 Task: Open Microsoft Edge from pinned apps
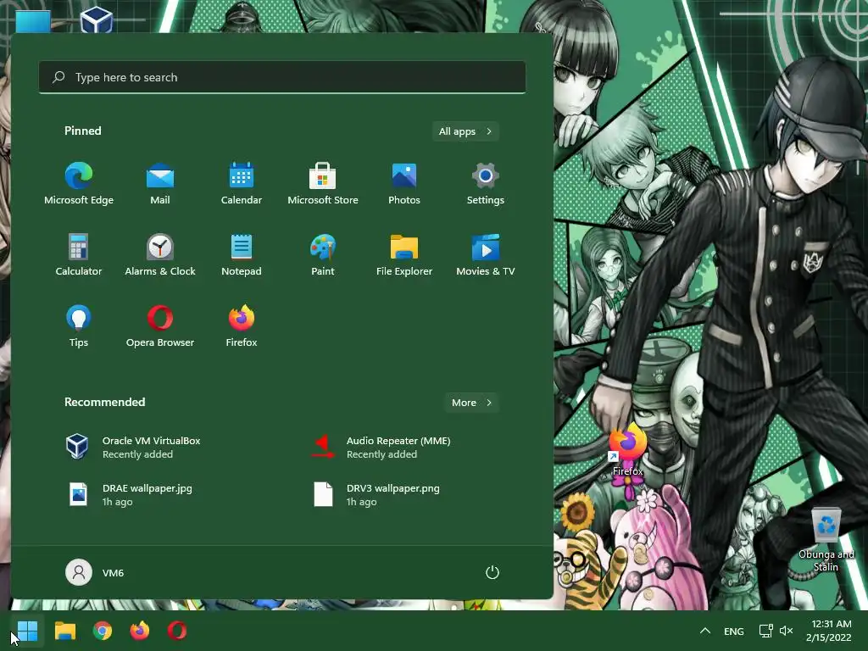click(x=79, y=184)
